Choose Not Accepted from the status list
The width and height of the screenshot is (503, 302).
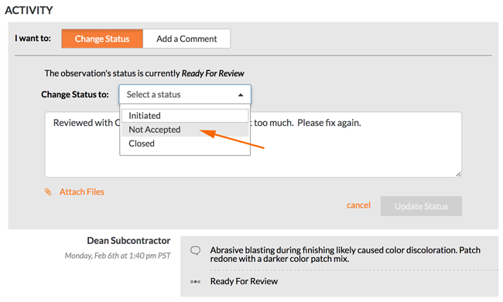(x=185, y=130)
